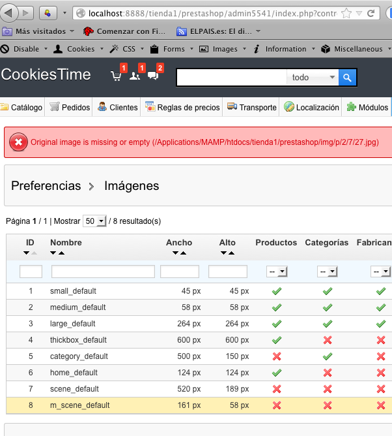Image resolution: width=392 pixels, height=436 pixels.
Task: Click the Disable toolbar icon
Action: pos(5,49)
